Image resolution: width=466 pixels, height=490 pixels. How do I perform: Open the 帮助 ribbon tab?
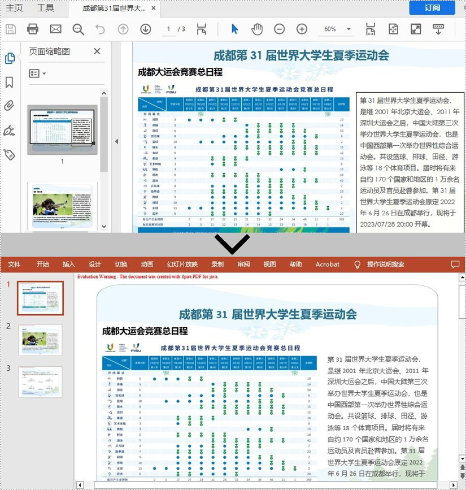(x=296, y=264)
